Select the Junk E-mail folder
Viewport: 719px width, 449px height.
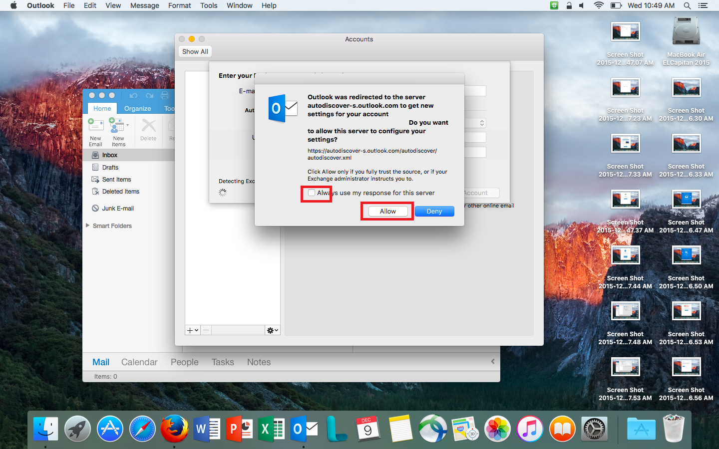(x=118, y=209)
